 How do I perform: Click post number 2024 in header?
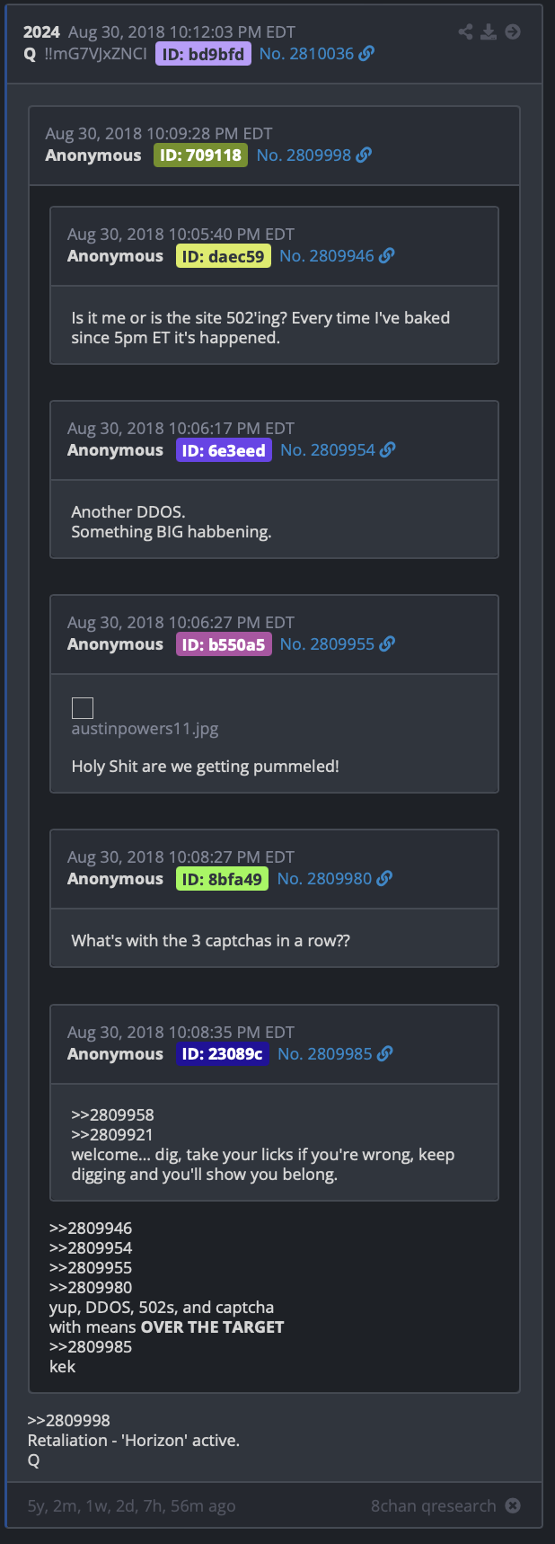pyautogui.click(x=41, y=32)
